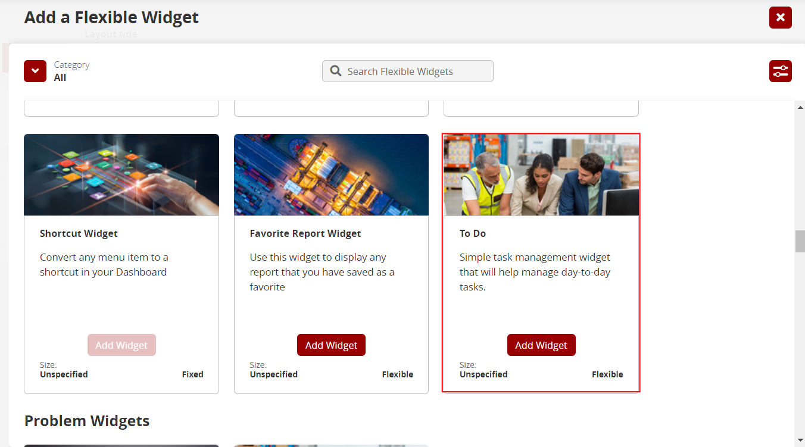Viewport: 805px width, 447px height.
Task: Click the Shortcut Widget title
Action: [79, 233]
